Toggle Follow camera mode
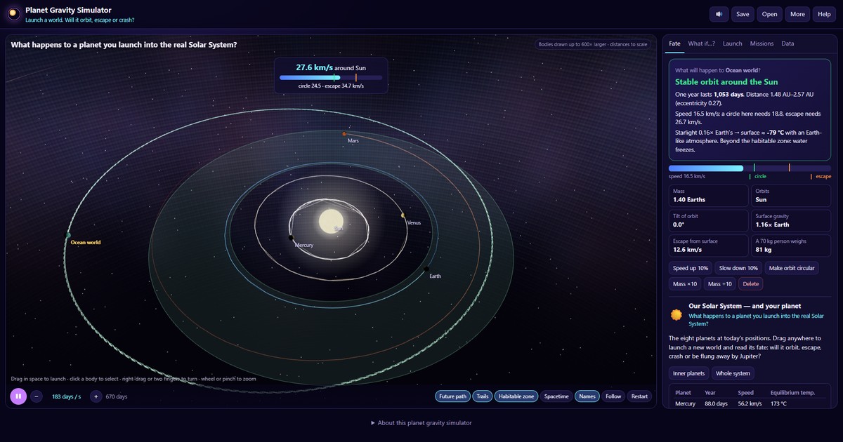Screen dimensions: 843x442 (613, 396)
